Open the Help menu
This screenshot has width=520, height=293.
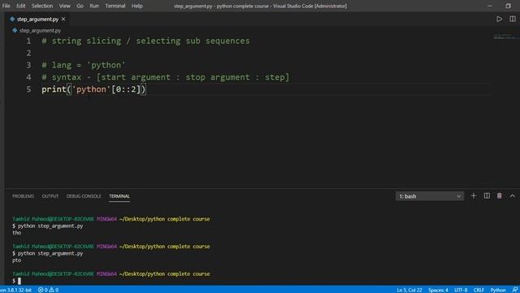click(x=137, y=6)
